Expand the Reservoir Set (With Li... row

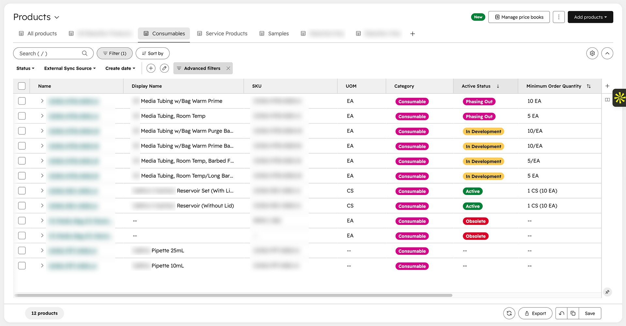coord(42,191)
